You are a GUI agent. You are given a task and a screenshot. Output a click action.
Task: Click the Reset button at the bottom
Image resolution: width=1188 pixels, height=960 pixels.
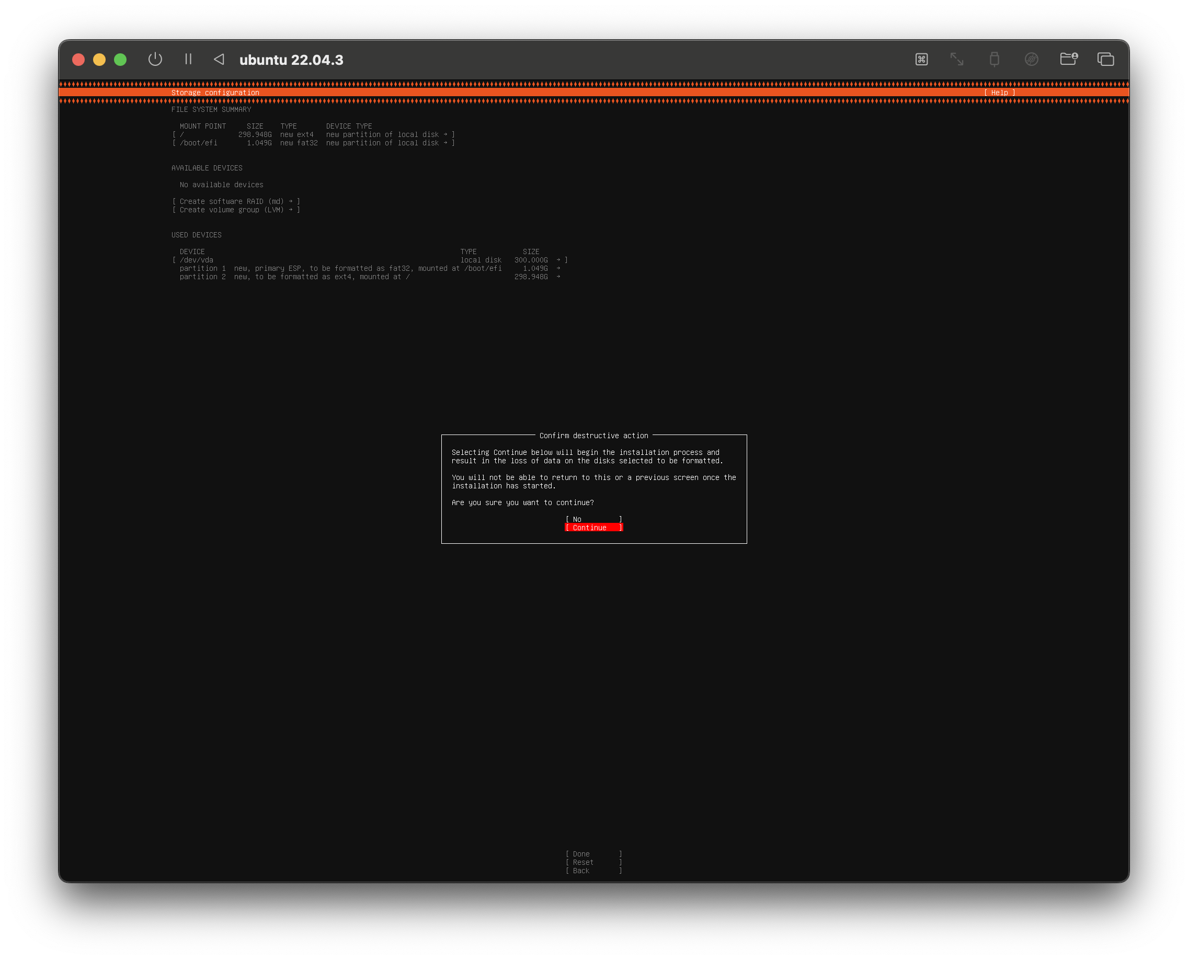[594, 862]
